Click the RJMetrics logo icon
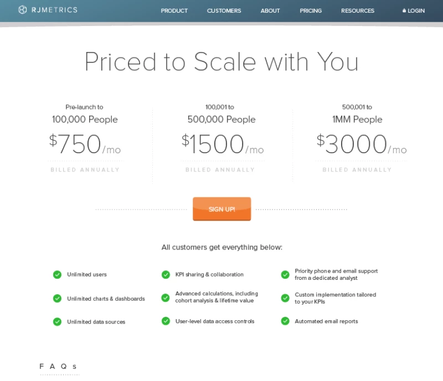Image resolution: width=443 pixels, height=381 pixels. tap(23, 9)
